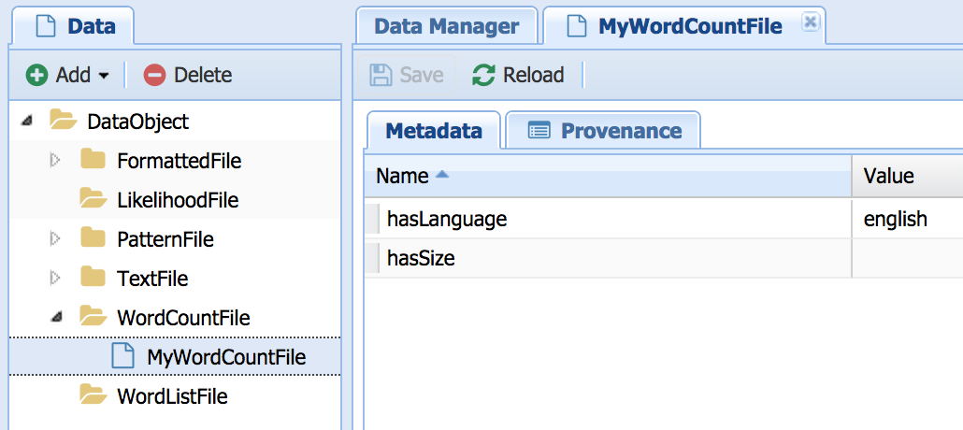Collapse the WordCountFile tree node
Screen dimensions: 963x430
coord(55,318)
